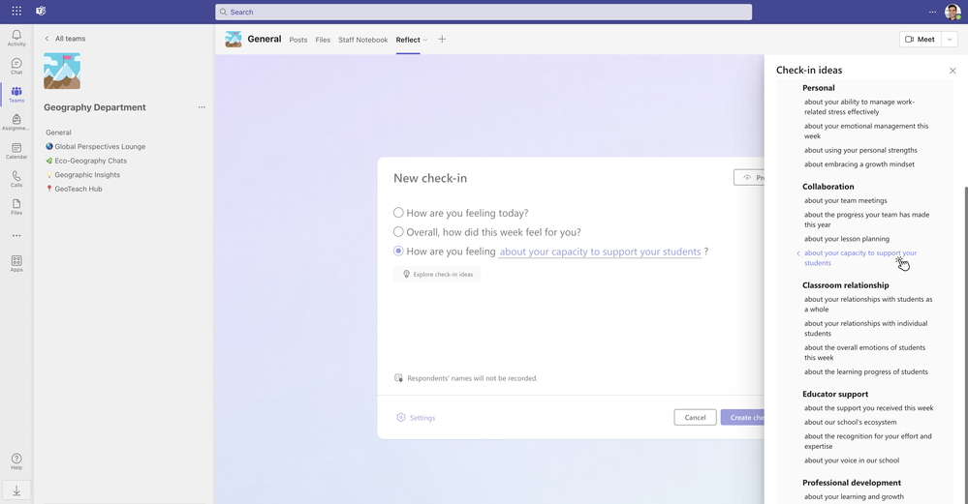Open Eco-Geography Chats channel
Viewport: 968px width, 504px height.
tap(86, 161)
